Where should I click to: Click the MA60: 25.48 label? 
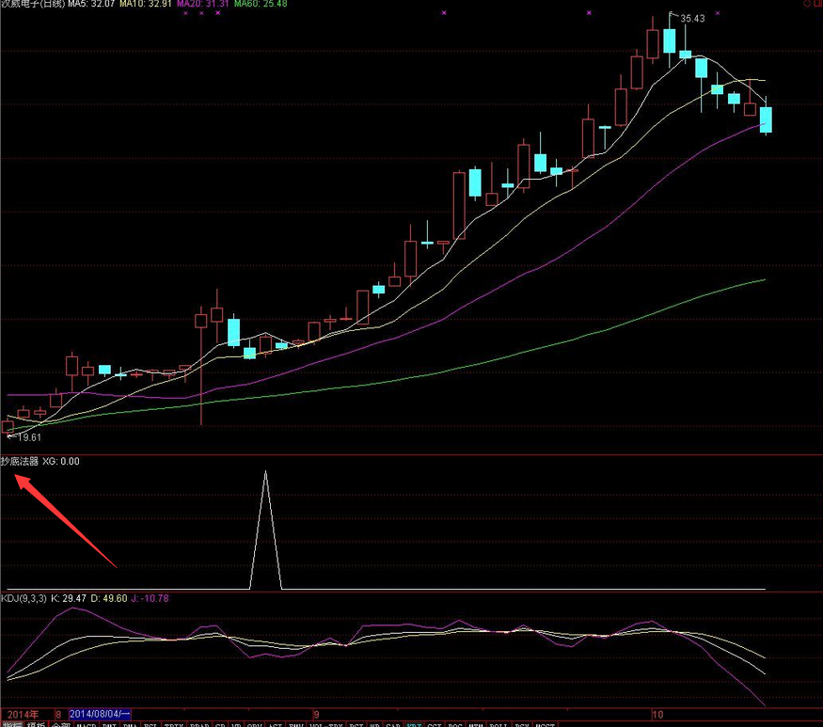(261, 4)
